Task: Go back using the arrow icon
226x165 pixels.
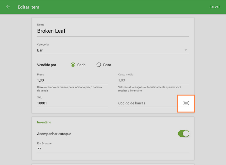Action: pos(8,7)
